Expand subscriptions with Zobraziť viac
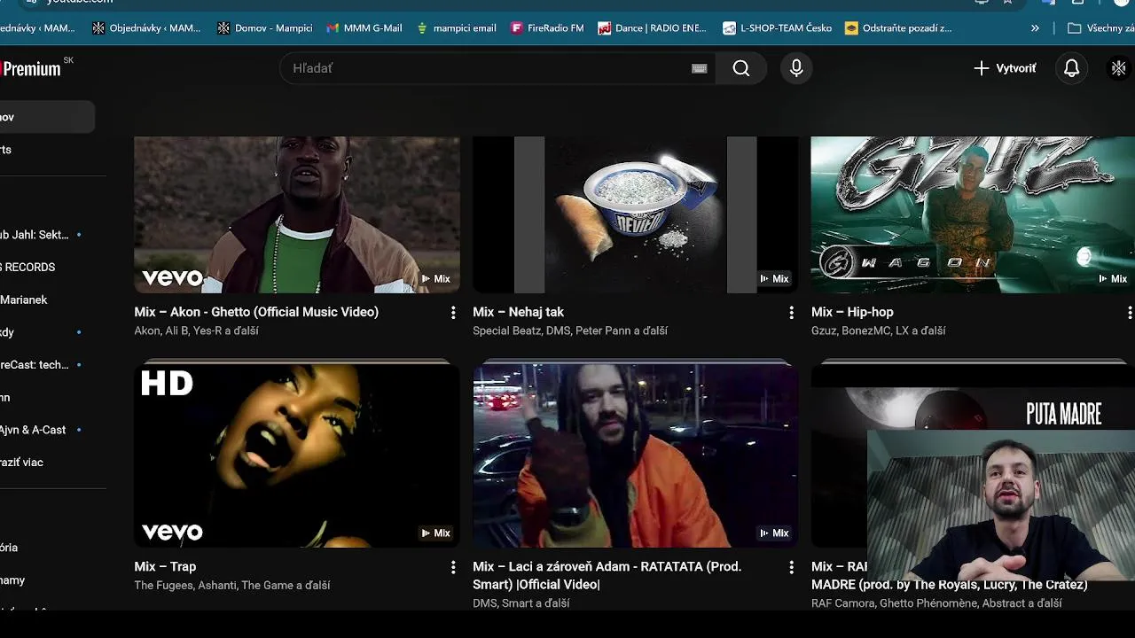 pos(22,463)
